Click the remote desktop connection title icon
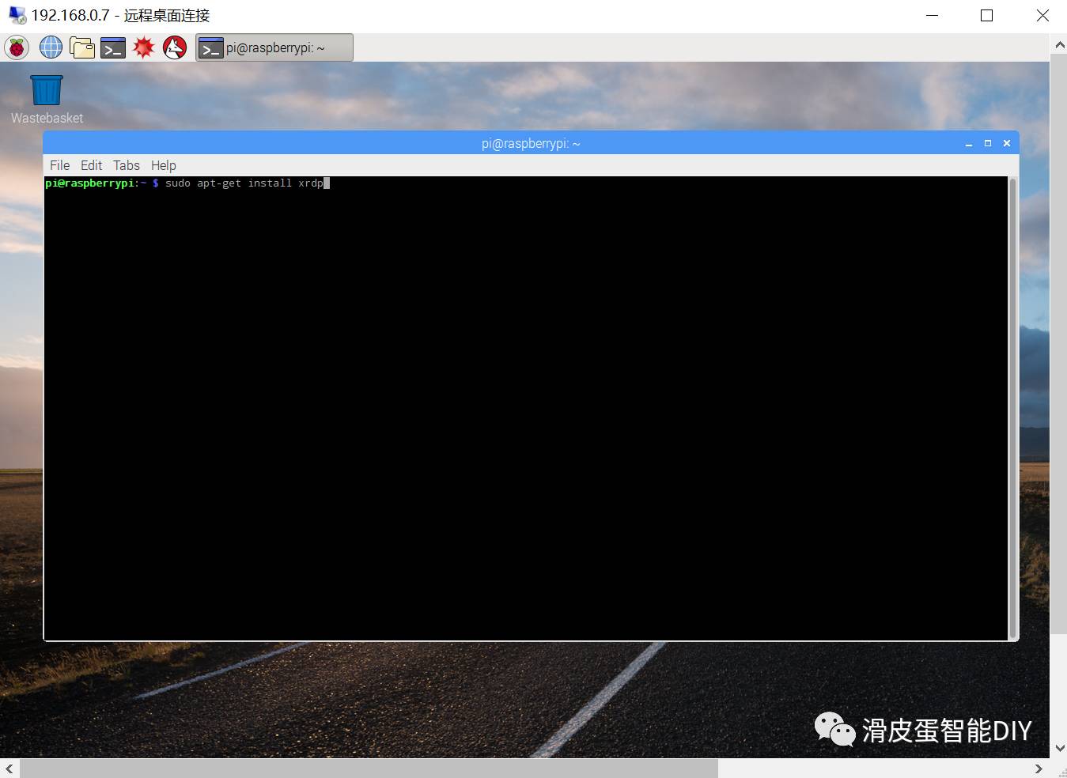The width and height of the screenshot is (1067, 778). 17,15
